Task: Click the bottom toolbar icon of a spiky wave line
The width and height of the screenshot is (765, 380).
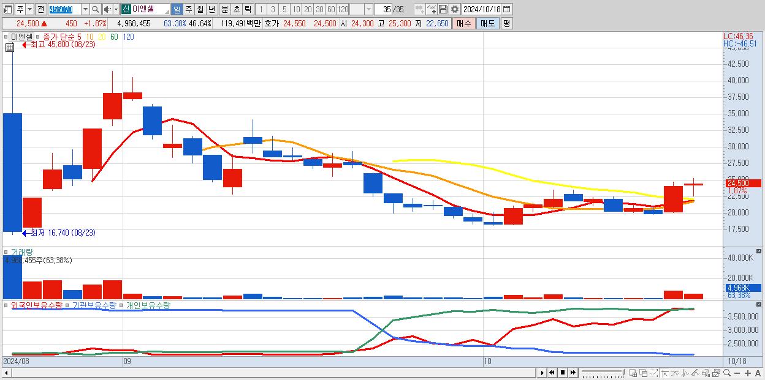Action: (x=685, y=373)
